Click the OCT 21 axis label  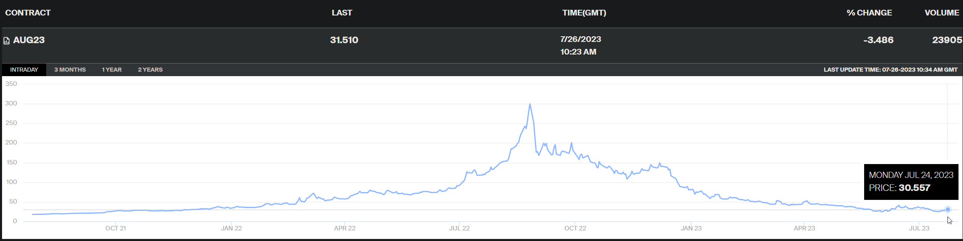pos(116,228)
